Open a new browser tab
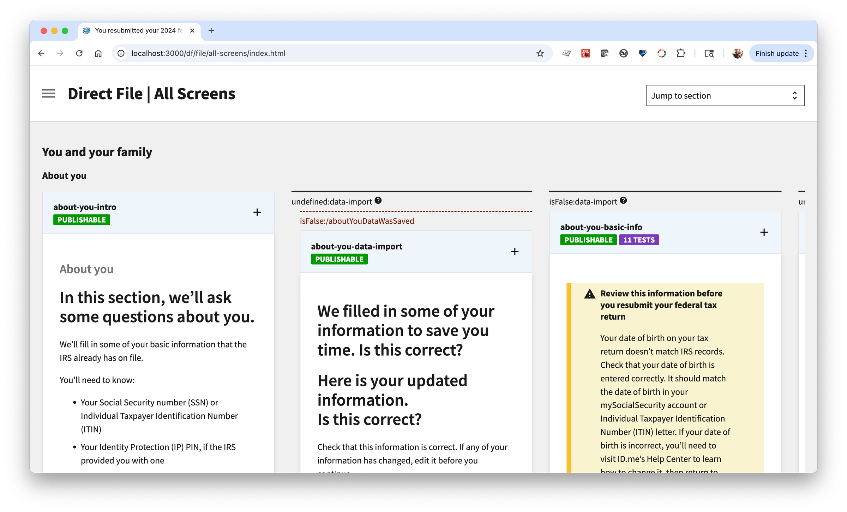 click(211, 31)
